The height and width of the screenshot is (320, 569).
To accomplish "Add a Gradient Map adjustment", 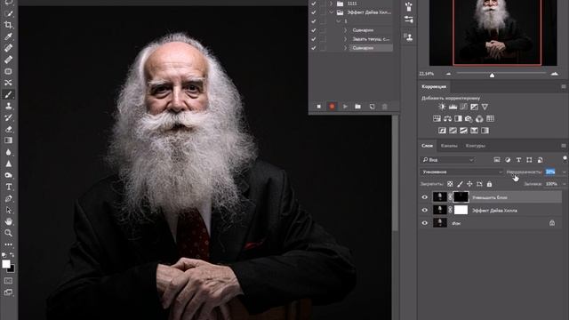I will 485,131.
